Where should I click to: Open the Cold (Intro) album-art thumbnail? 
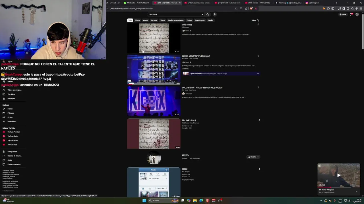coord(154,38)
